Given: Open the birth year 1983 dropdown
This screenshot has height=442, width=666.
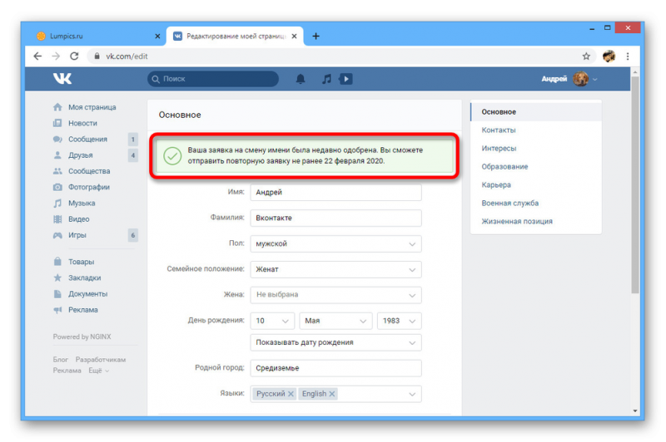Looking at the screenshot, I should click(x=400, y=321).
